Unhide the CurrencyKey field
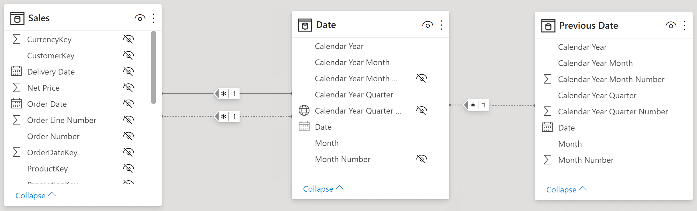This screenshot has height=211, width=697. click(x=129, y=40)
